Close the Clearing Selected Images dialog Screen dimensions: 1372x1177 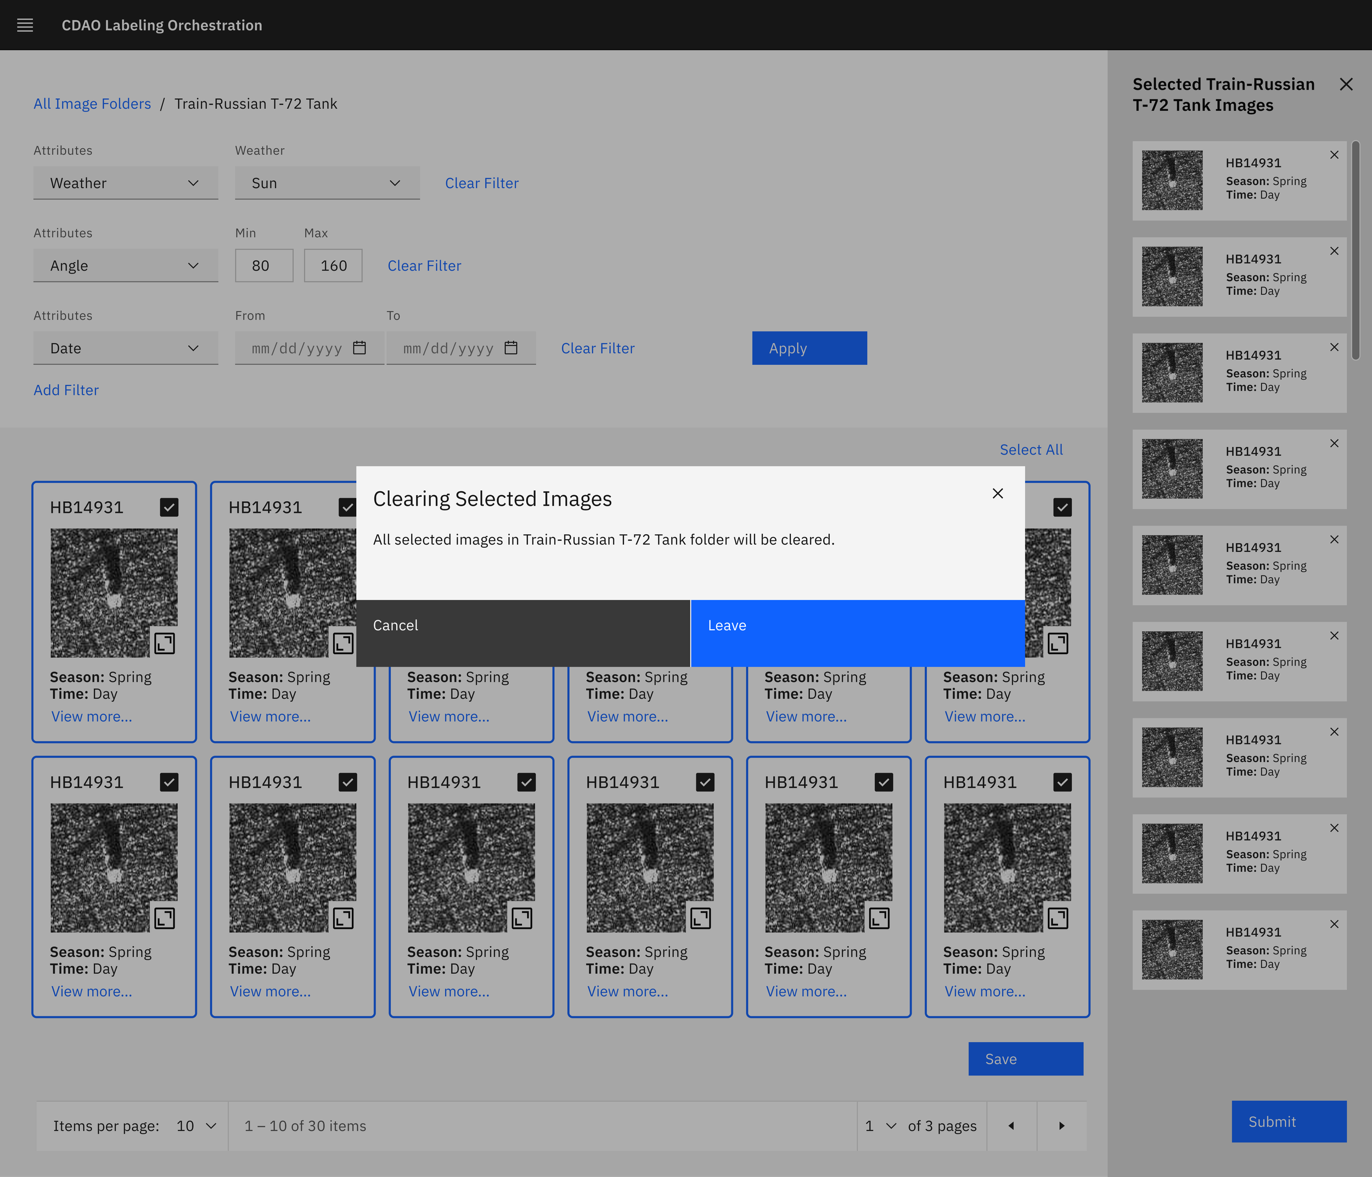(997, 494)
